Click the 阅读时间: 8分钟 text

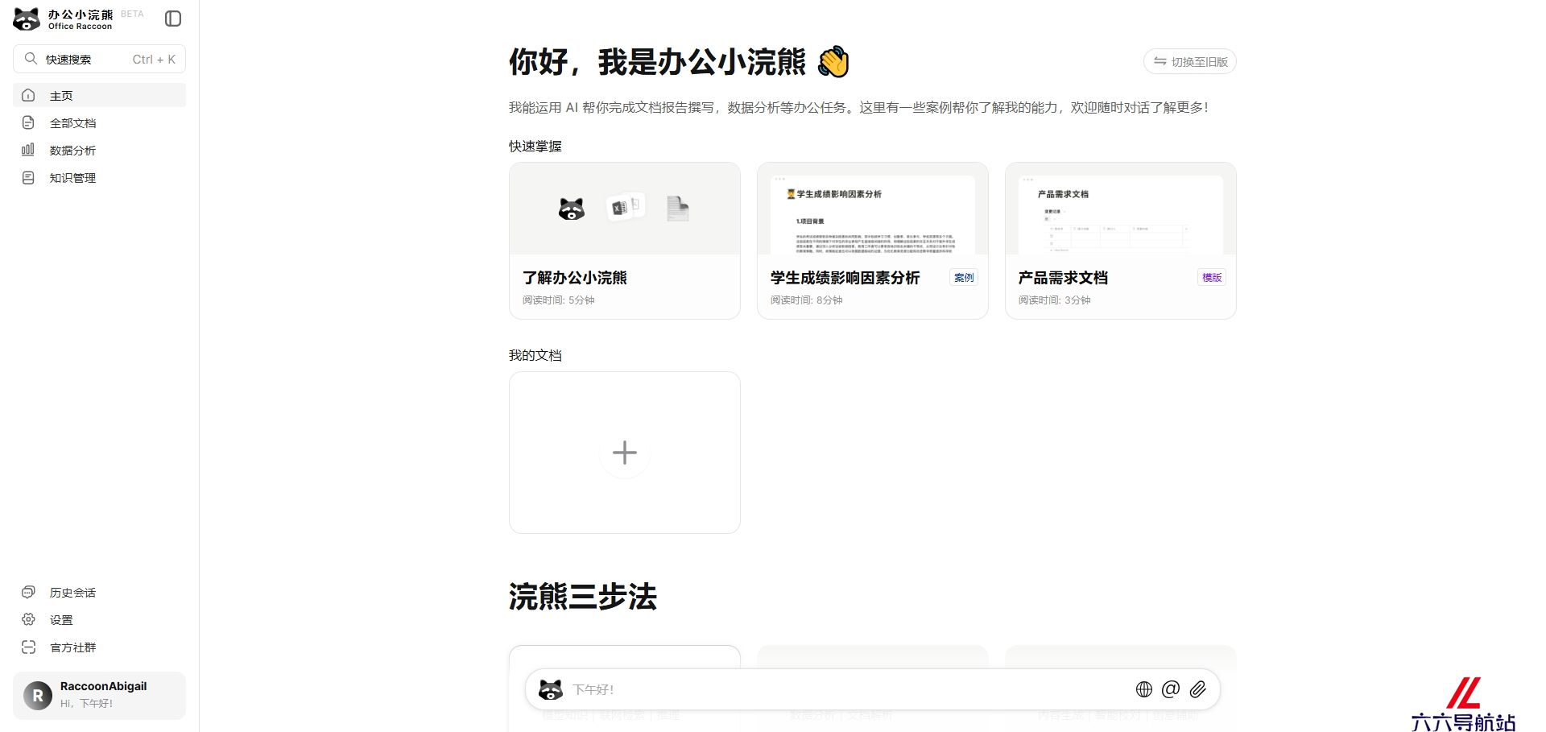(x=806, y=300)
